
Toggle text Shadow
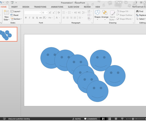37,18
